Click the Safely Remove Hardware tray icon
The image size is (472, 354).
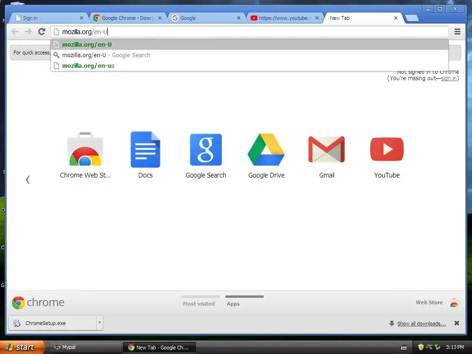(437, 347)
